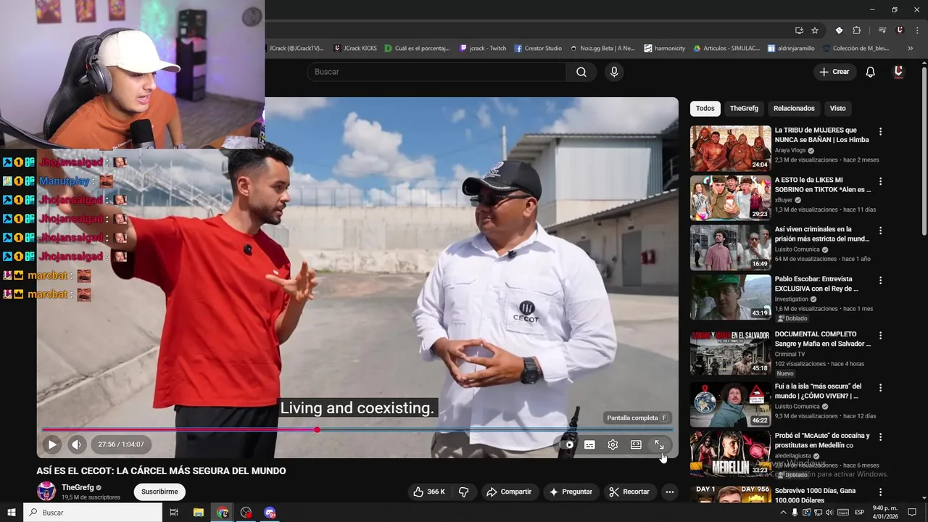Open options for Pablo Escobar Entrevista video
Image resolution: width=928 pixels, height=522 pixels.
(x=881, y=281)
